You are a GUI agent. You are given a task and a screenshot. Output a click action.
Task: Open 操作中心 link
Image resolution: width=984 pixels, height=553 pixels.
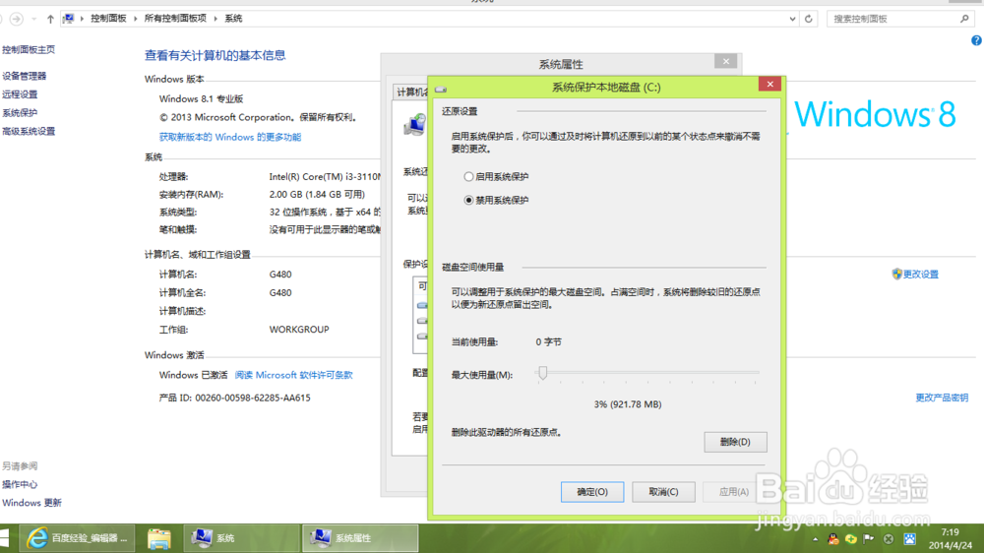pos(20,484)
